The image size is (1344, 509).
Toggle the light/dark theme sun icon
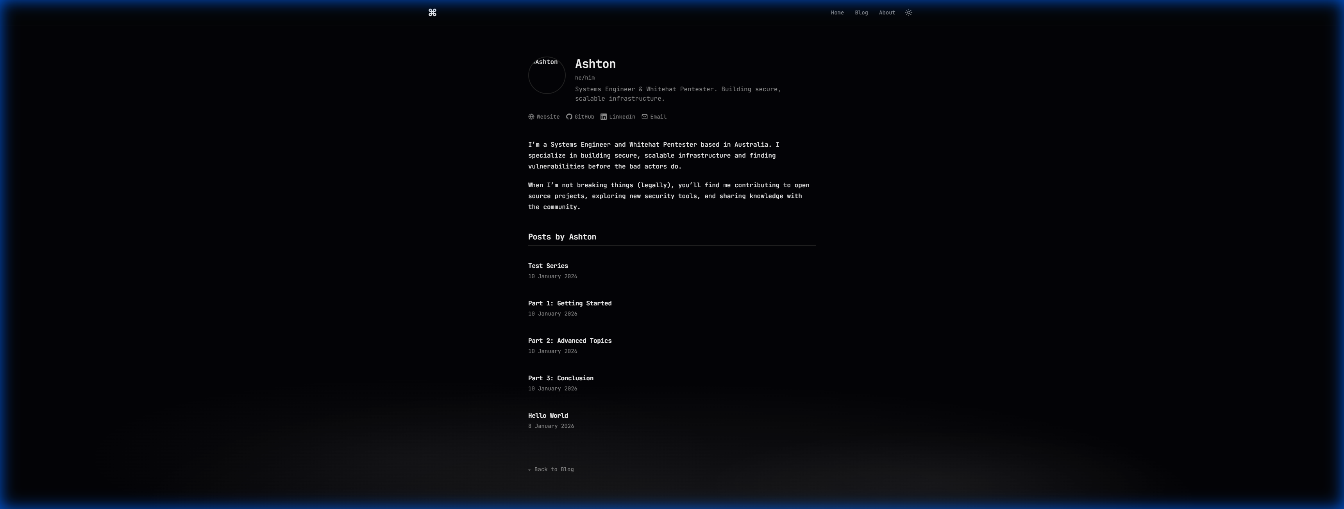point(908,12)
